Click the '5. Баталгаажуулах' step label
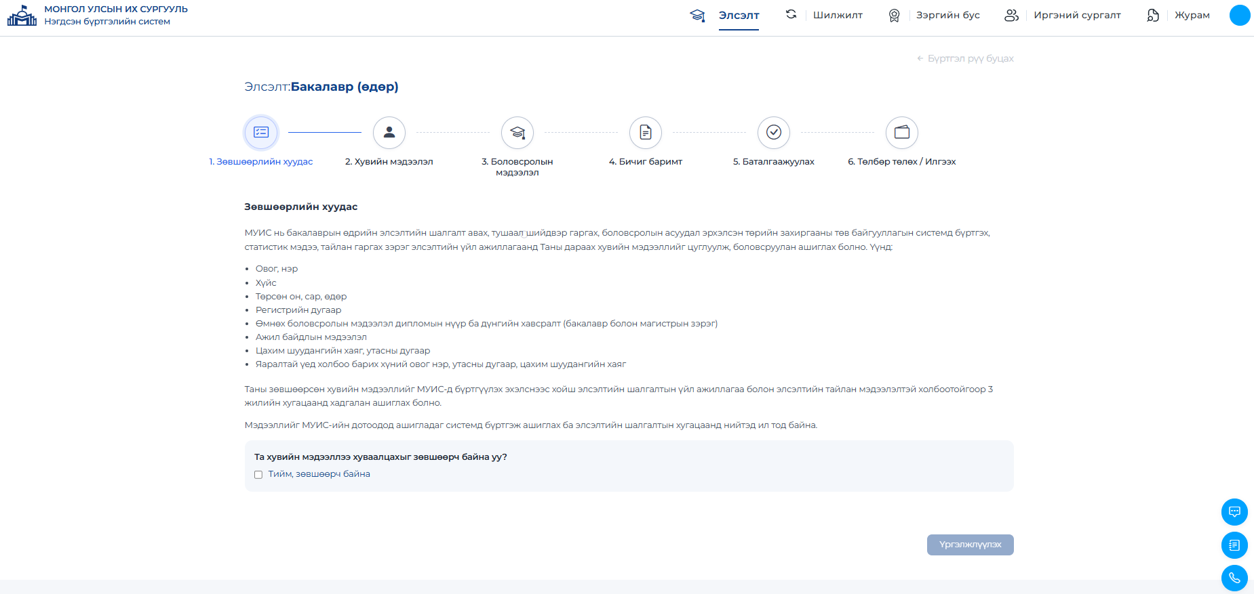1254x594 pixels. (774, 162)
